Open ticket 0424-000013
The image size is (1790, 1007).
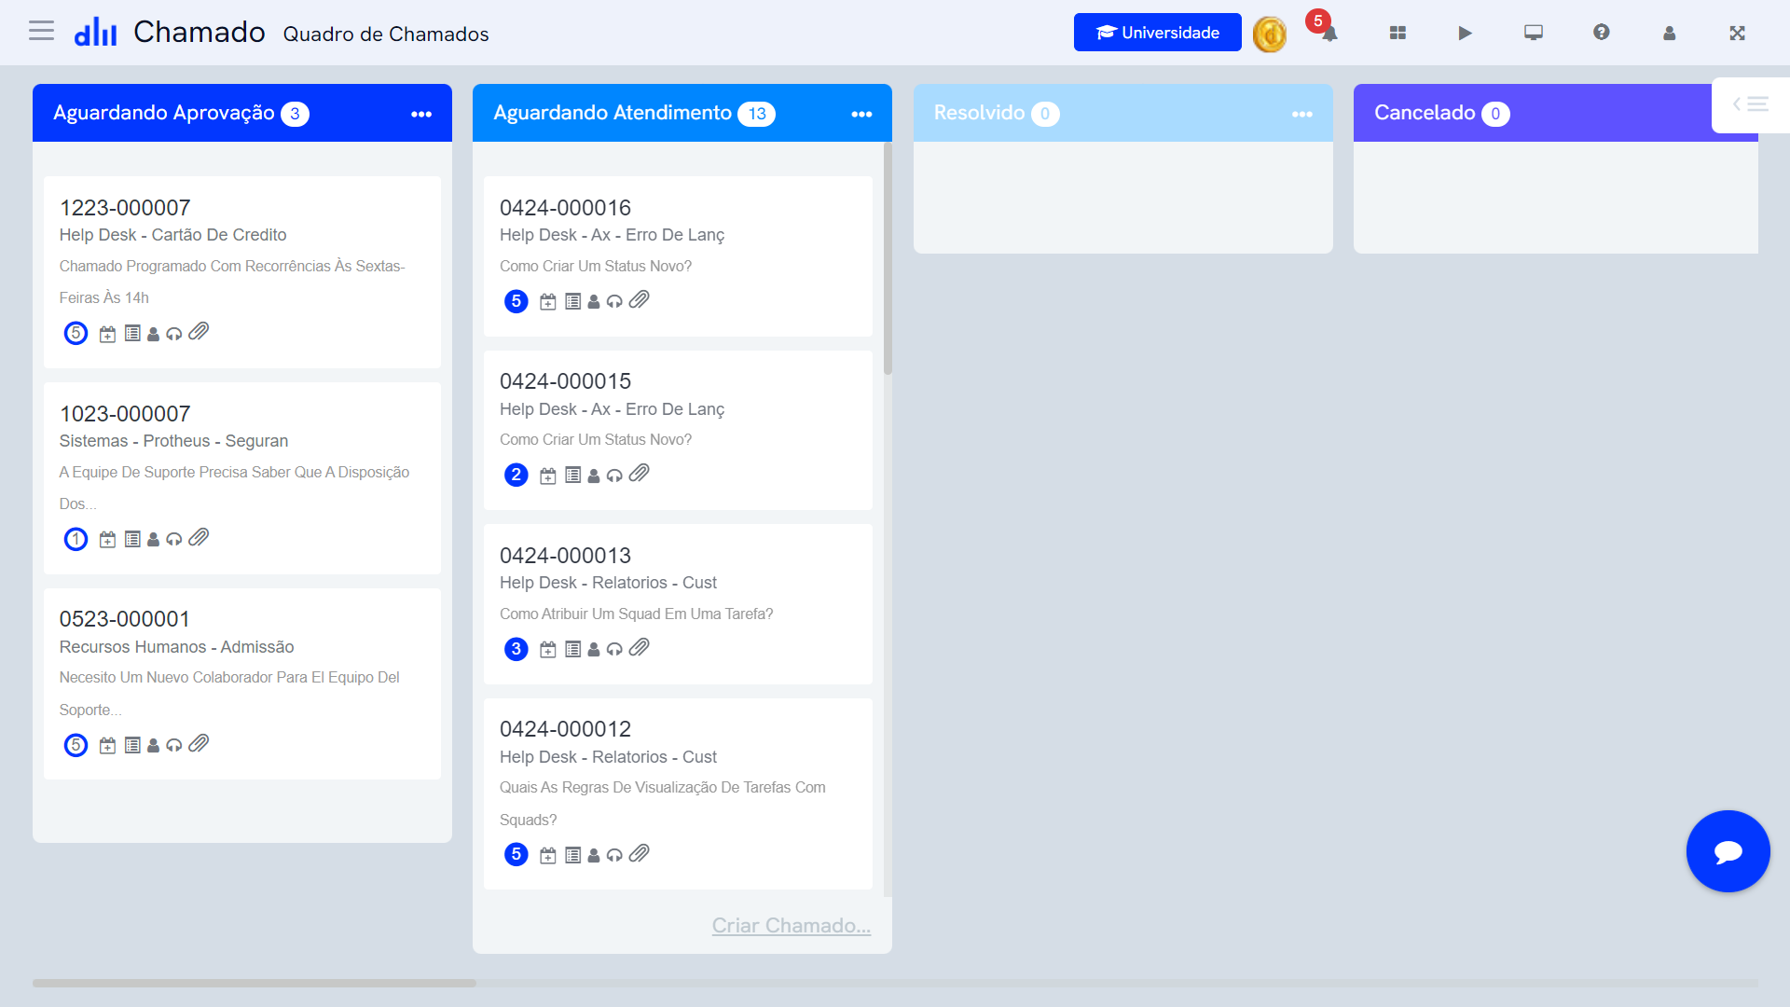tap(678, 604)
